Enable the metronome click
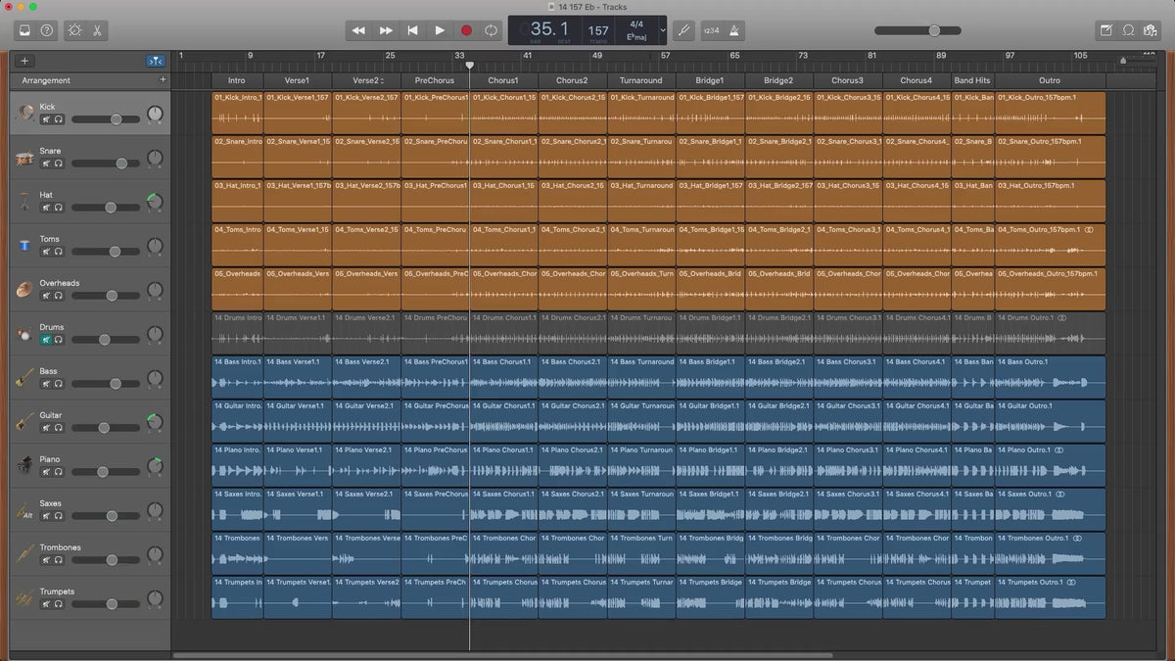The width and height of the screenshot is (1175, 661). (x=735, y=30)
